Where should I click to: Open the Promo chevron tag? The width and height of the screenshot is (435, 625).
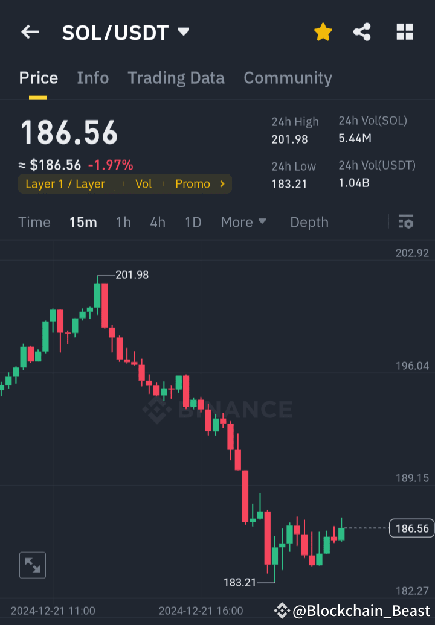[x=199, y=184]
